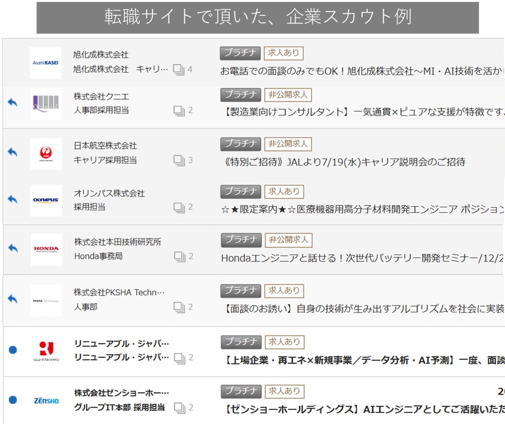Click the message count icon in クニエ row
Image resolution: width=505 pixels, height=424 pixels.
(179, 111)
